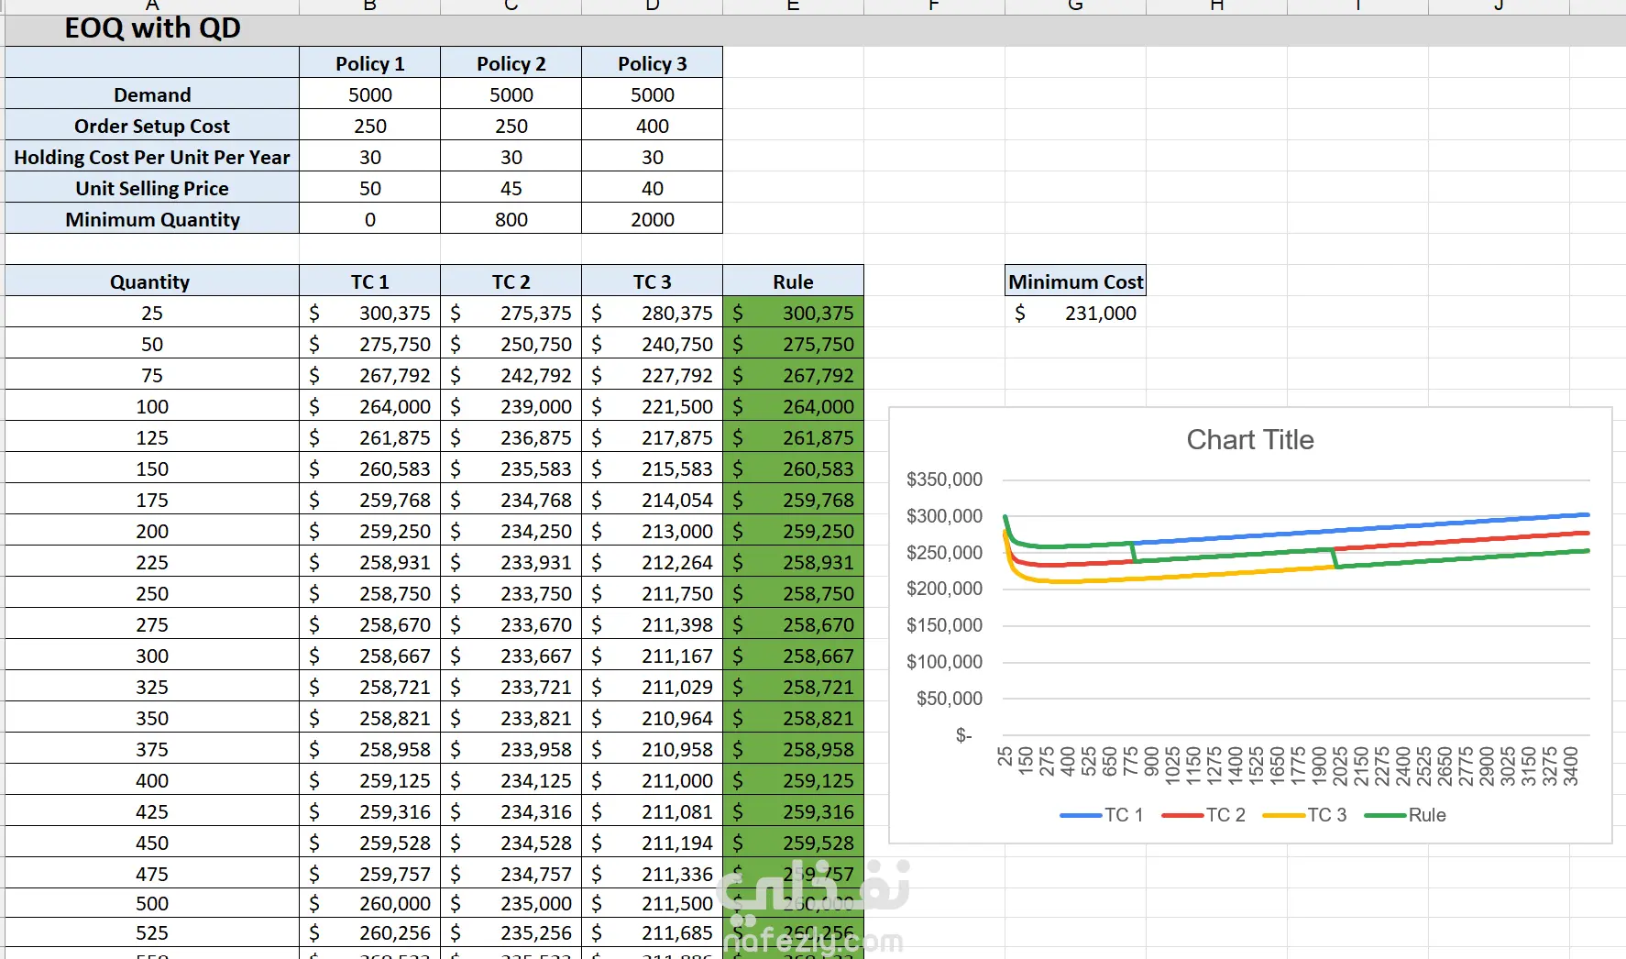Click the Minimum Cost header cell
Viewport: 1626px width, 959px height.
[x=1075, y=281]
